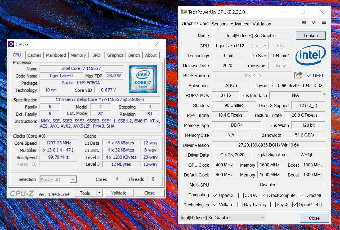Select the Graphics tab in CPU-Z
340x230 pixels.
[115, 55]
